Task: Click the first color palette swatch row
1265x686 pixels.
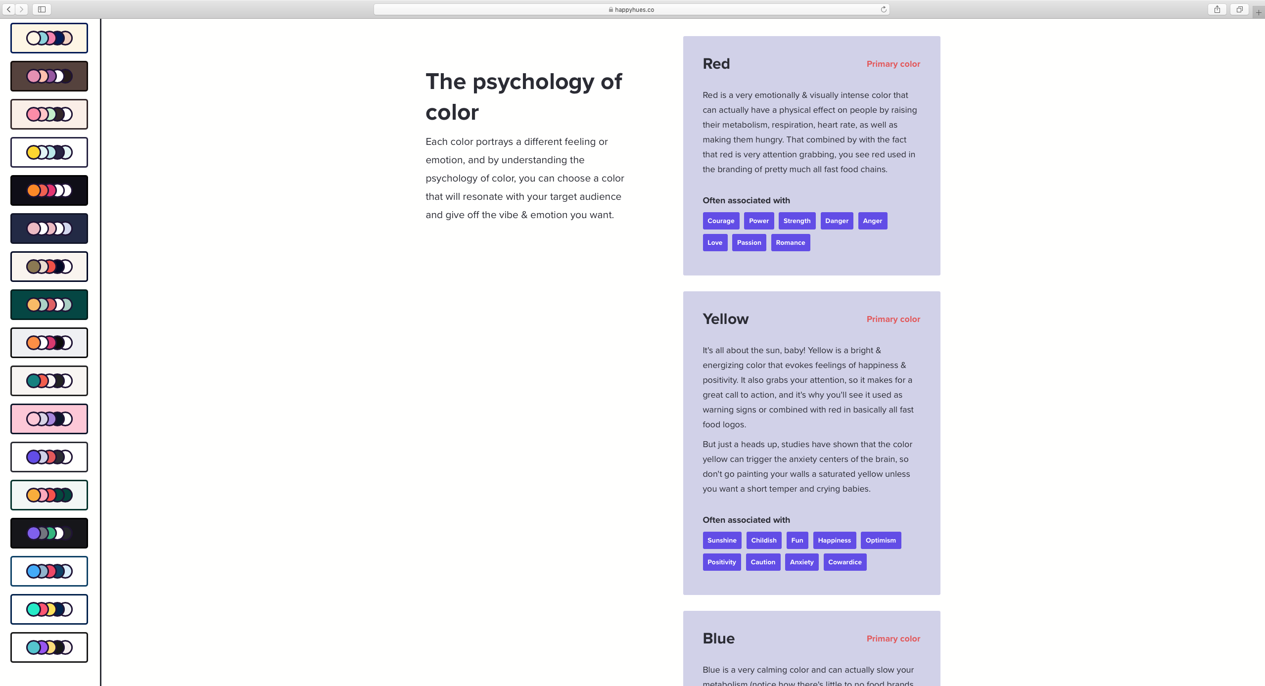Action: (x=49, y=38)
